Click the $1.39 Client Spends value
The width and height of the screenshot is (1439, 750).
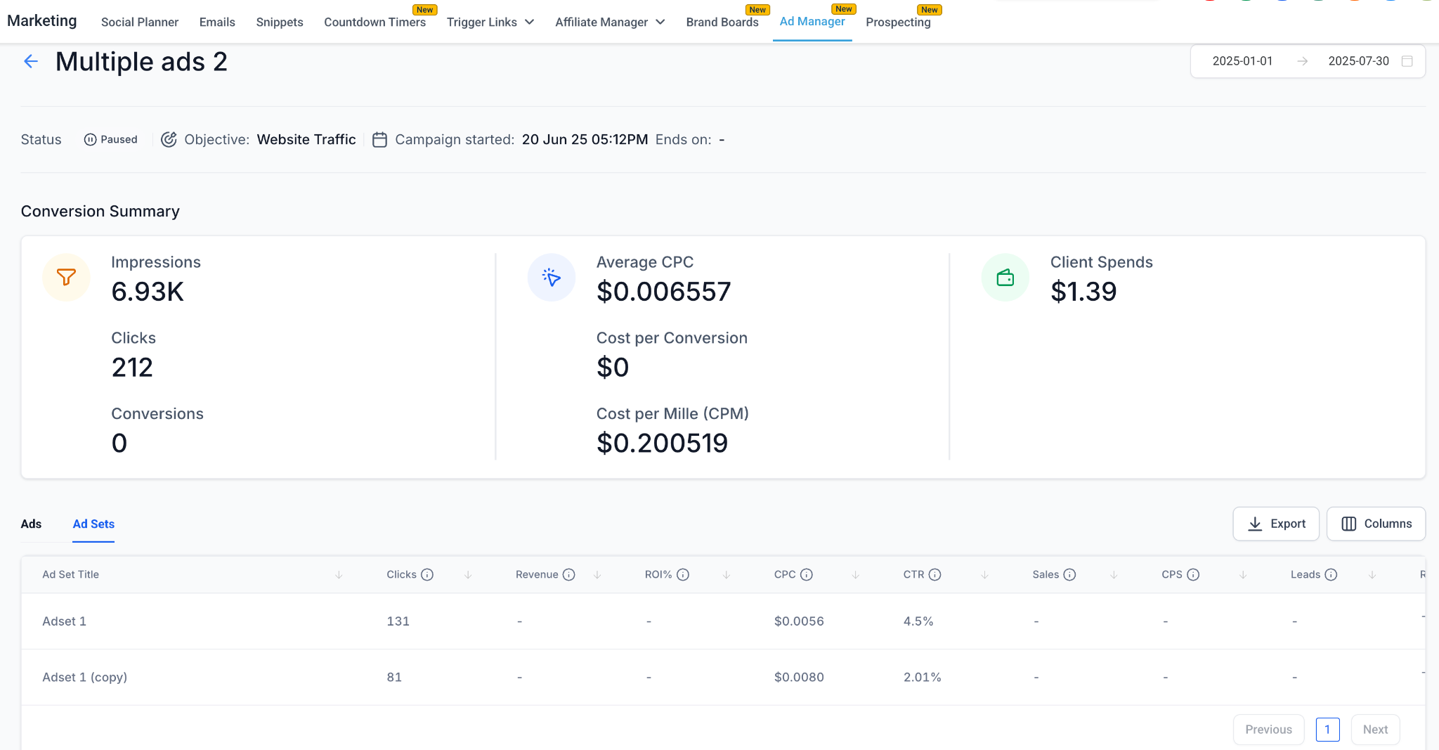tap(1083, 292)
